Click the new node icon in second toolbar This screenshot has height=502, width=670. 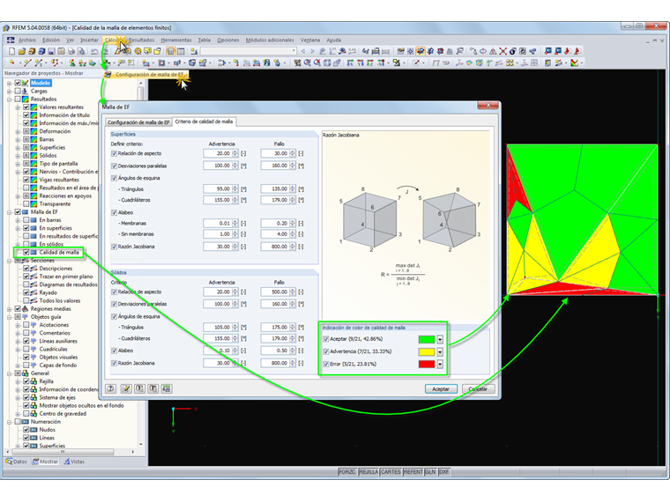click(12, 63)
